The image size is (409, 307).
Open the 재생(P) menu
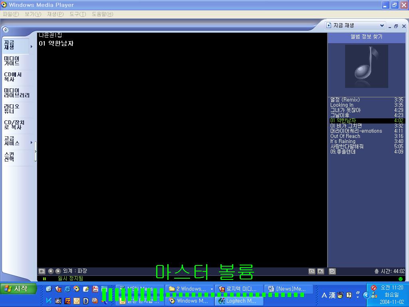[55, 14]
